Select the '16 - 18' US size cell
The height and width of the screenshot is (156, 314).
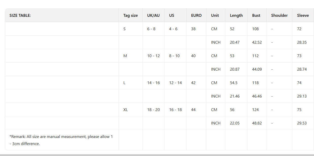pos(175,110)
